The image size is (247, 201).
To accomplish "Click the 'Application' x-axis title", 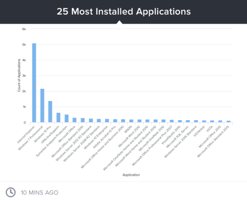I will click(131, 175).
